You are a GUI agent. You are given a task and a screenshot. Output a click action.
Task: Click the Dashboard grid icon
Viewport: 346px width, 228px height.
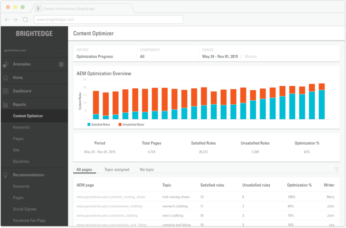click(x=6, y=91)
